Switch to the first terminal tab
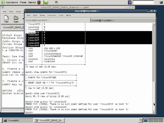Image resolution: width=164 pixels, height=123 pixels. click(x=58, y=20)
